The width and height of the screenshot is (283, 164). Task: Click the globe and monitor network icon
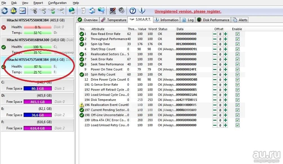click(101, 11)
